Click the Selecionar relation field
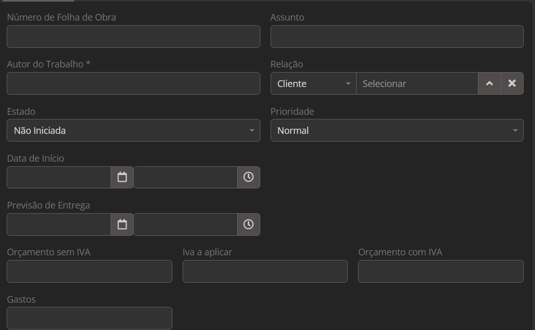Viewport: 535px width, 330px height. pyautogui.click(x=417, y=83)
